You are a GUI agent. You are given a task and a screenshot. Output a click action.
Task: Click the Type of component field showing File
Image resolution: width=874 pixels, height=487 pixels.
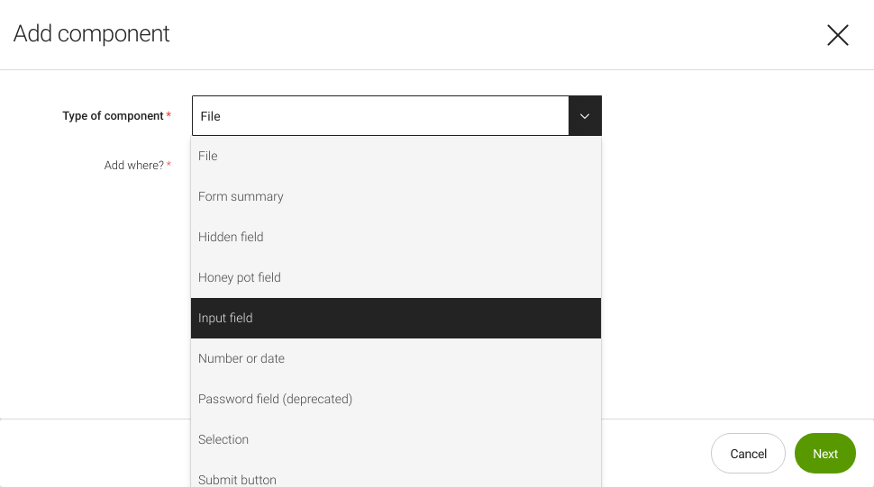[x=380, y=116]
